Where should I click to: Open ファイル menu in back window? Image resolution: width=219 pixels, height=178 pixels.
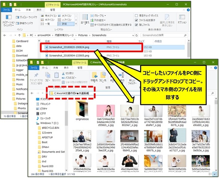click(x=7, y=10)
